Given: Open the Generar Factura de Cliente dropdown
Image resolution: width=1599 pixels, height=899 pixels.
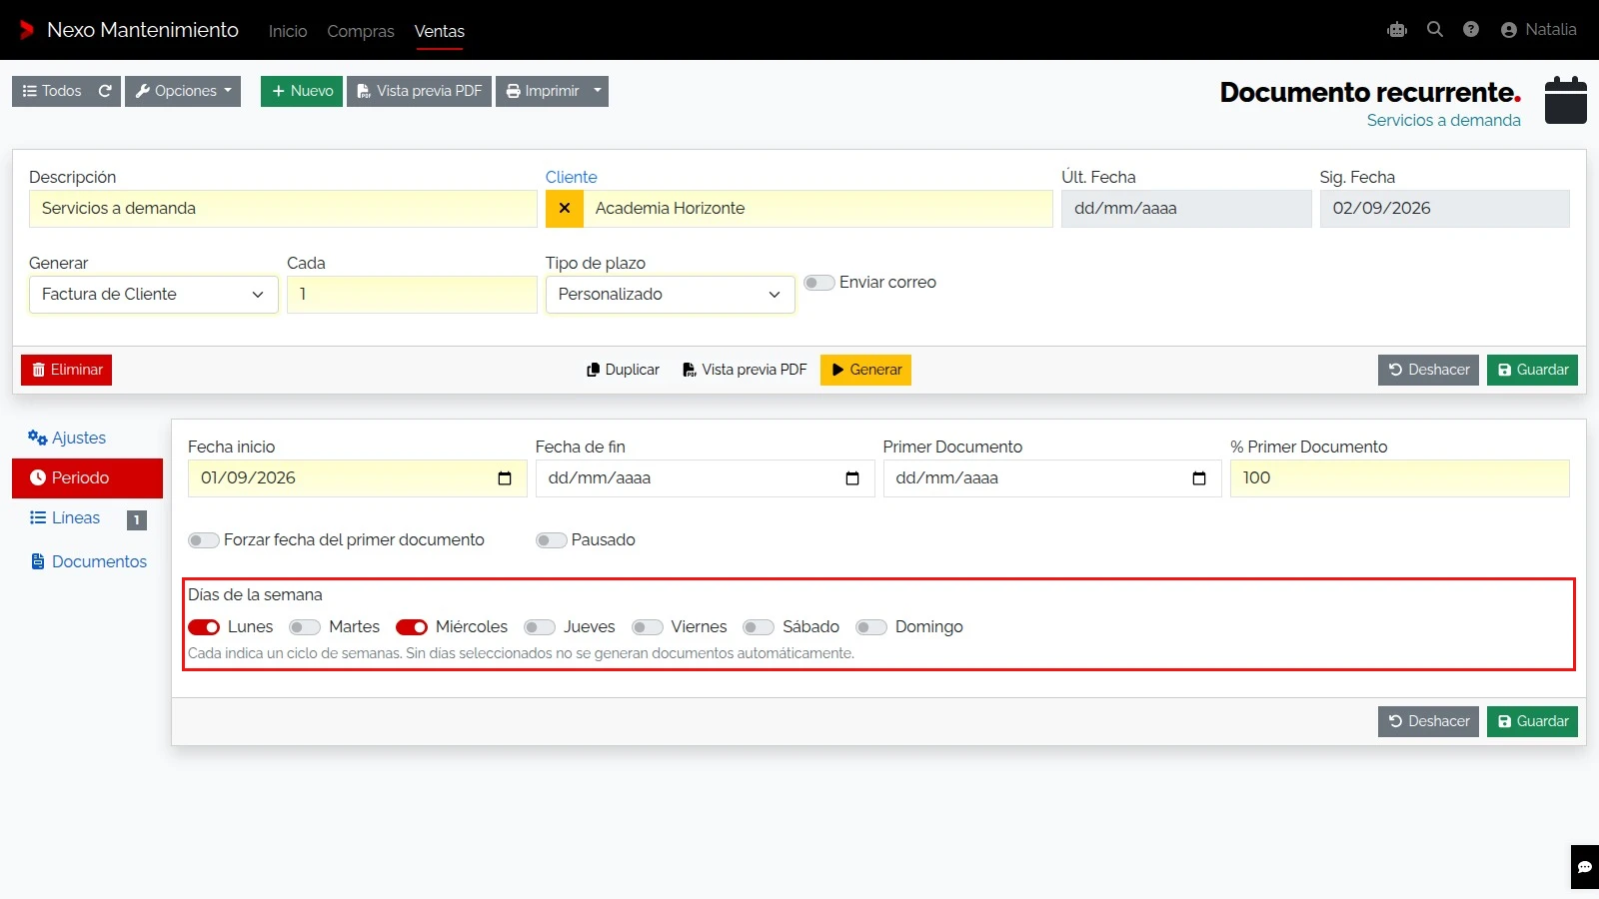Looking at the screenshot, I should (154, 295).
